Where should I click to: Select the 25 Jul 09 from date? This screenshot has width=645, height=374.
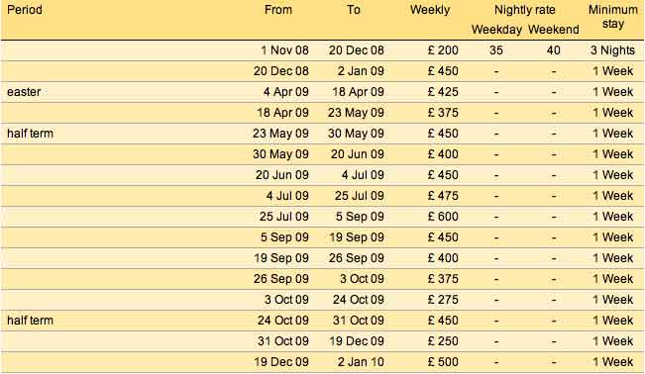pos(284,217)
